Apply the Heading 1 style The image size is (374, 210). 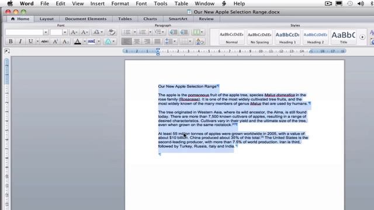[x=288, y=37]
